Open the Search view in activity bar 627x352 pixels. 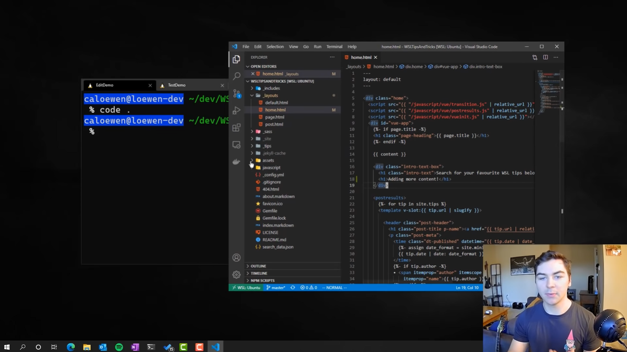[236, 76]
